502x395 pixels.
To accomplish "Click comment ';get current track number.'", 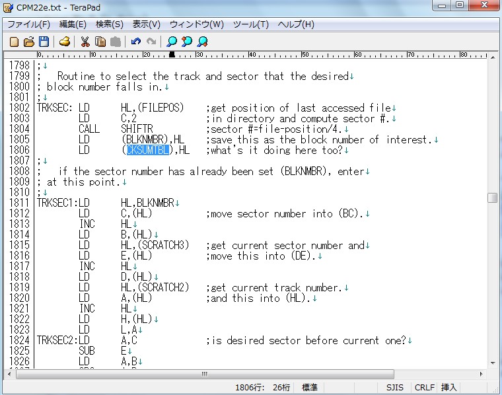I will (274, 287).
